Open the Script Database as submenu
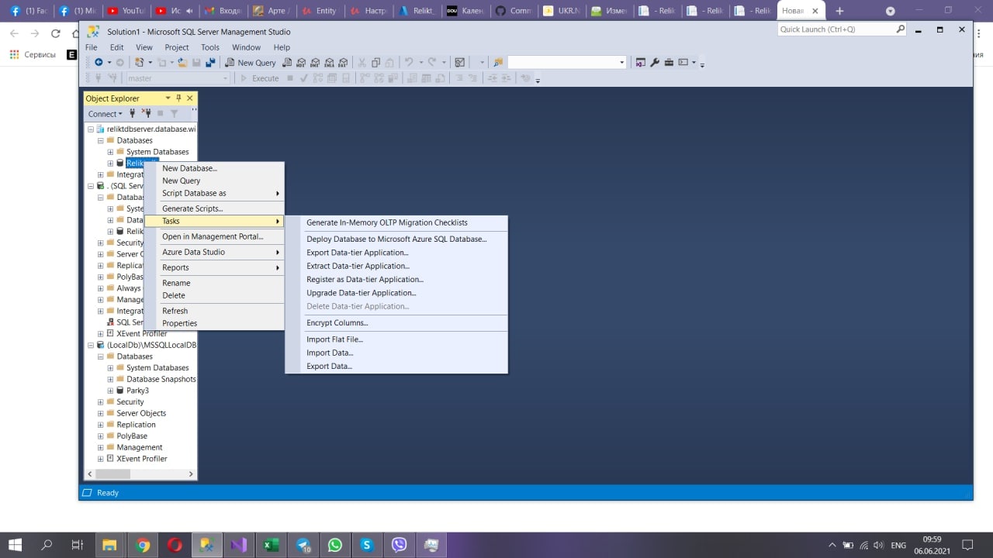993x558 pixels. [x=214, y=193]
